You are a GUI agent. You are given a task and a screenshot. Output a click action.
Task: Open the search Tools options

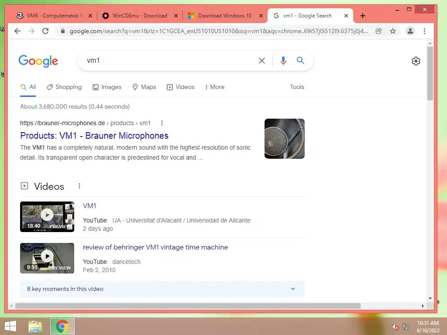[297, 87]
